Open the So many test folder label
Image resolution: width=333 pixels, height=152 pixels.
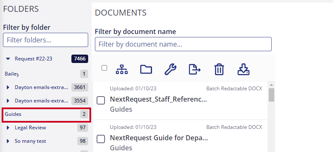[x=30, y=141]
